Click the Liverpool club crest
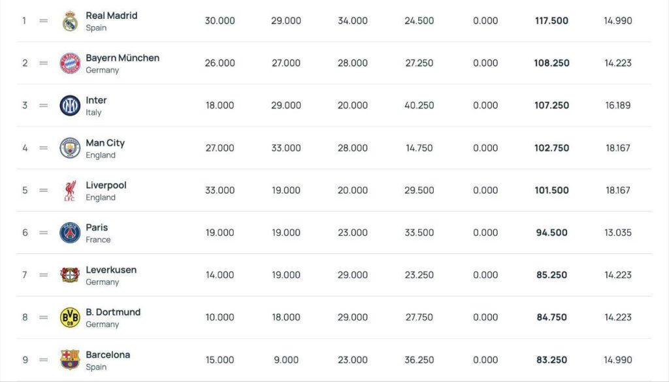The image size is (669, 382). (x=70, y=191)
